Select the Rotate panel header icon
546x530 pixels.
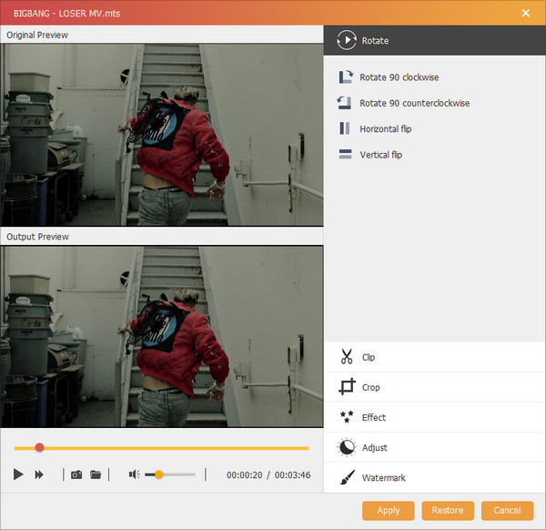pyautogui.click(x=347, y=40)
